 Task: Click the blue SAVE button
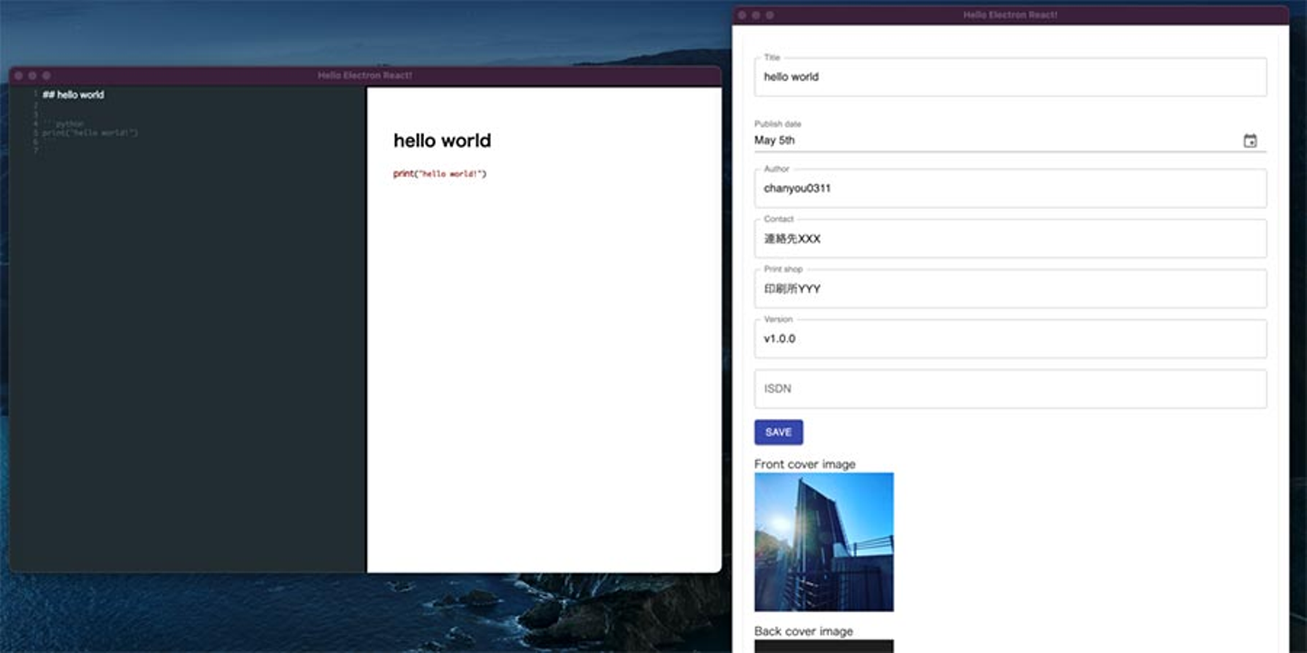[x=779, y=433]
